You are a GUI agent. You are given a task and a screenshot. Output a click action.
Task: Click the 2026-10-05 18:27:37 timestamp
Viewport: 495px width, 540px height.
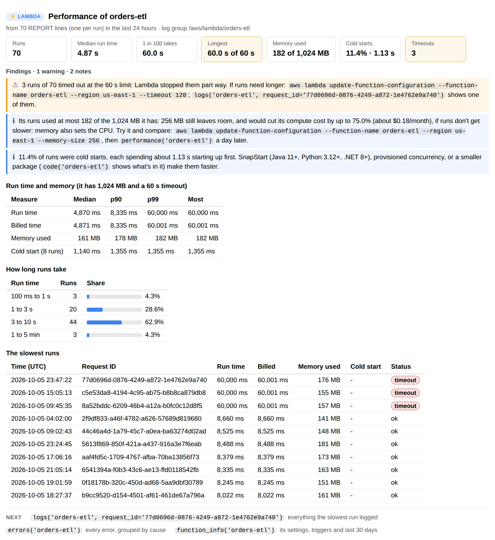41,495
